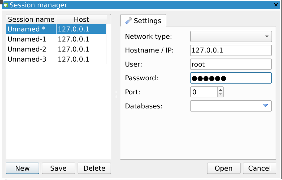Click host cell of 'Unnamed *' row
The image size is (282, 180).
81,29
